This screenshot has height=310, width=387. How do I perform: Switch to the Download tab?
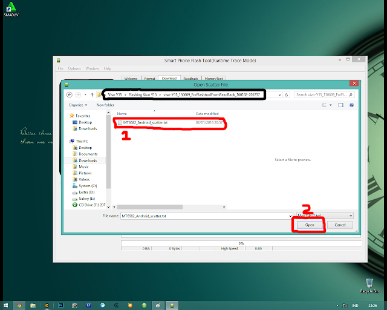coord(169,78)
